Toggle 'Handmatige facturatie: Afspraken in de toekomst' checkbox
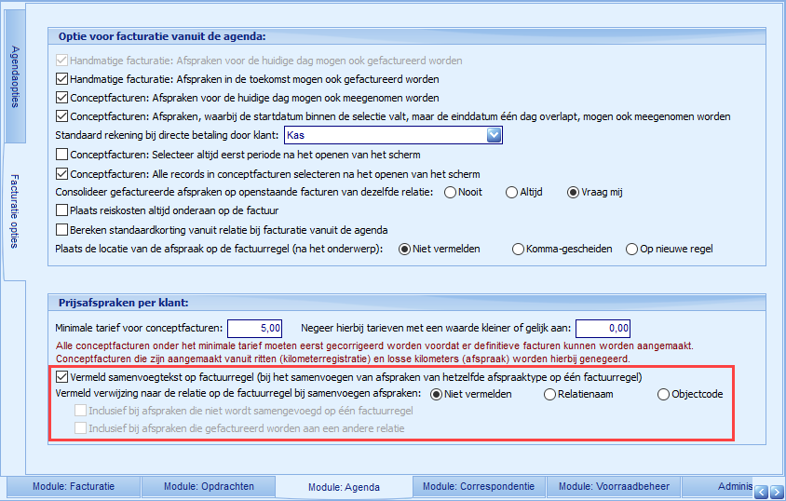This screenshot has width=786, height=501. pos(62,79)
